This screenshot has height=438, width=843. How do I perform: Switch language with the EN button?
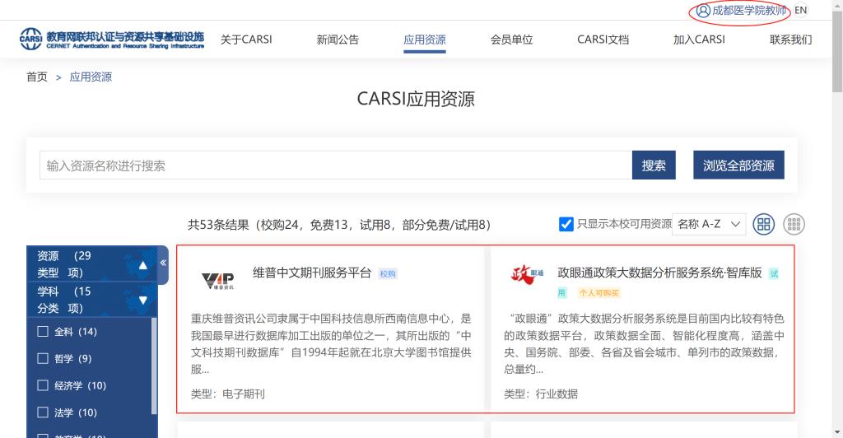800,10
